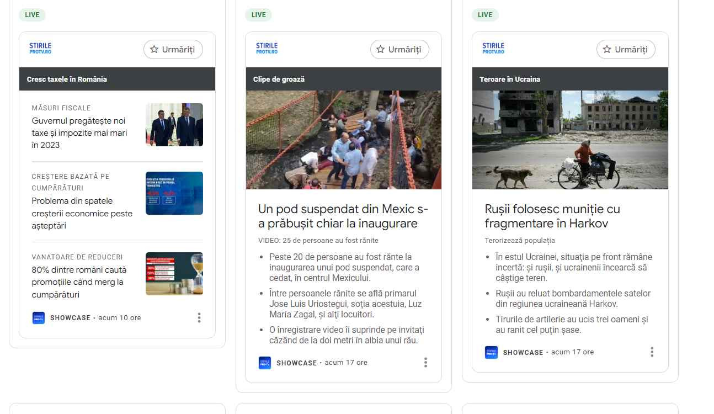Open three-dot menu on Cresc taxele card
Viewport: 714px width, 414px height.
199,318
